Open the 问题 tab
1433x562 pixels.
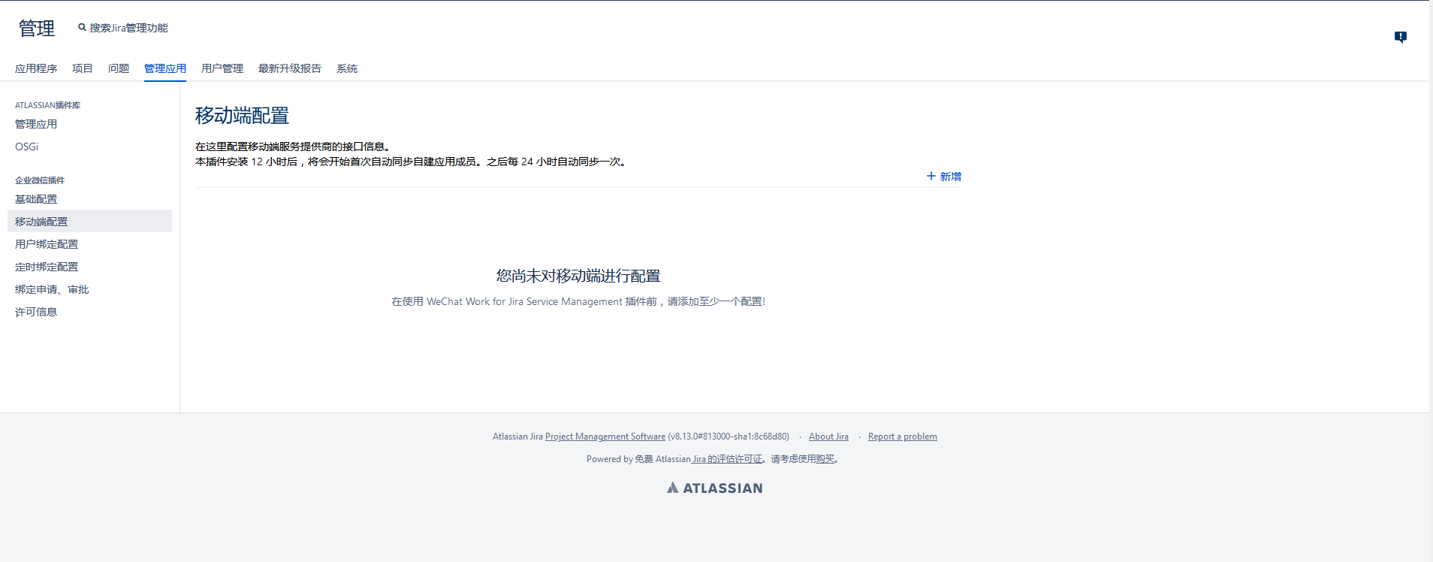pos(119,68)
